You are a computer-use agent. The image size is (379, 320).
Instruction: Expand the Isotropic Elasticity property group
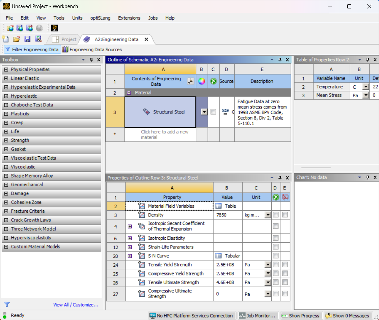click(130, 238)
